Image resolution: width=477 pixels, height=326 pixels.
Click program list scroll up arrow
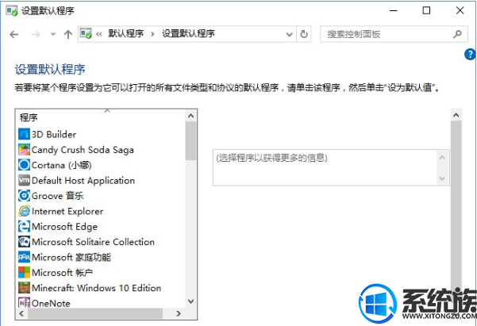click(190, 116)
